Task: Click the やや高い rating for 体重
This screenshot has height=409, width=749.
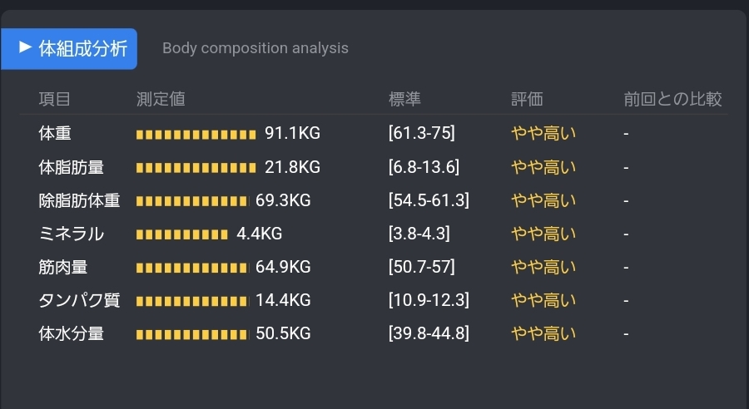Action: coord(543,134)
